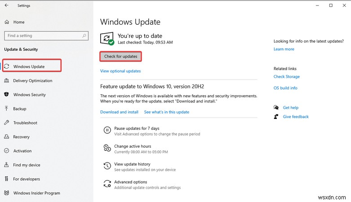Open the Check Storage link
Image resolution: width=351 pixels, height=202 pixels.
pyautogui.click(x=287, y=76)
